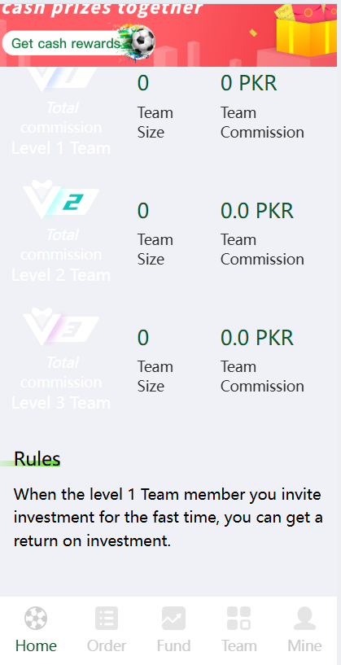The image size is (341, 665).
Task: Open the Team grid icon
Action: pos(238,618)
